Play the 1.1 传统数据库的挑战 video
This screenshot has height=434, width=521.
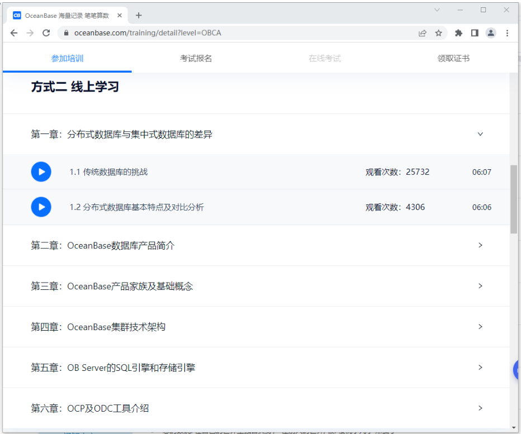[x=41, y=171]
